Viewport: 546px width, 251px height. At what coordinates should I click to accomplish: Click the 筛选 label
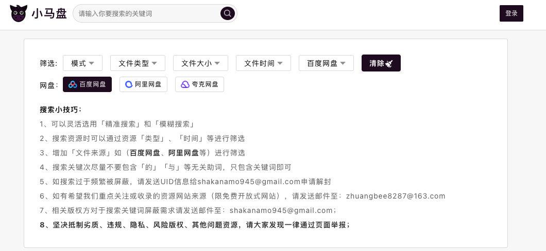[x=48, y=63]
